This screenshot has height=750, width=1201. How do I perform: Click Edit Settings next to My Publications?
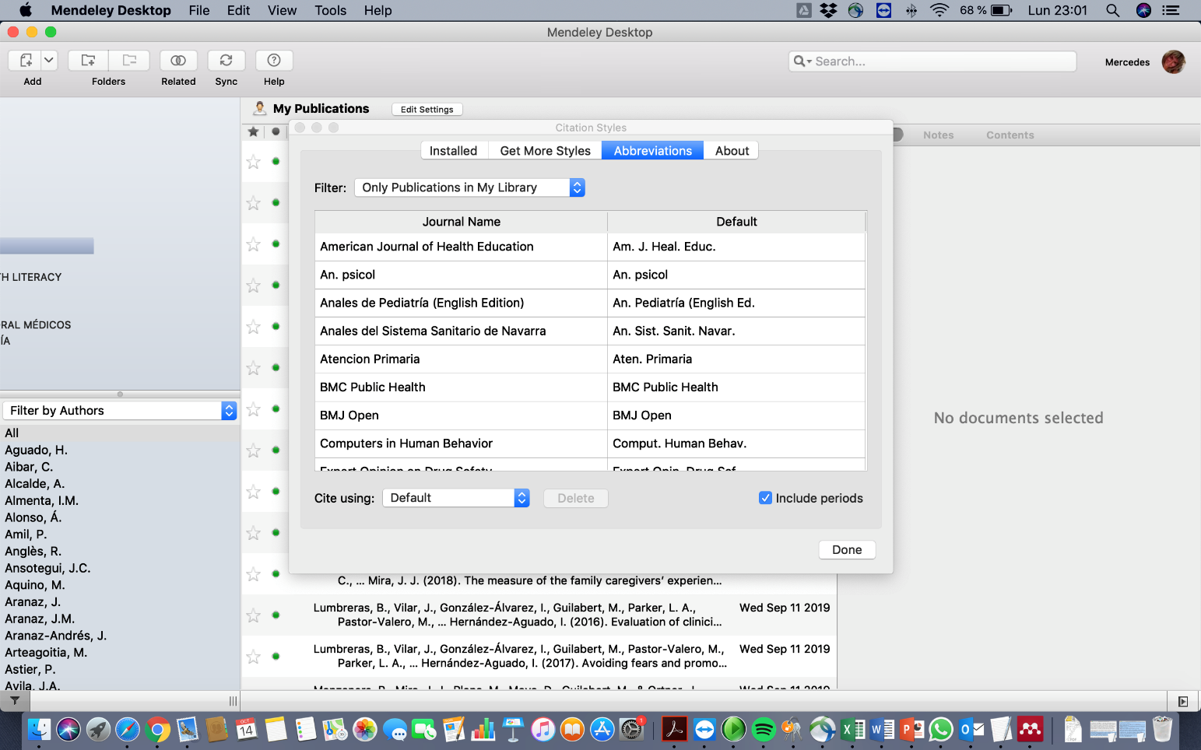[427, 110]
